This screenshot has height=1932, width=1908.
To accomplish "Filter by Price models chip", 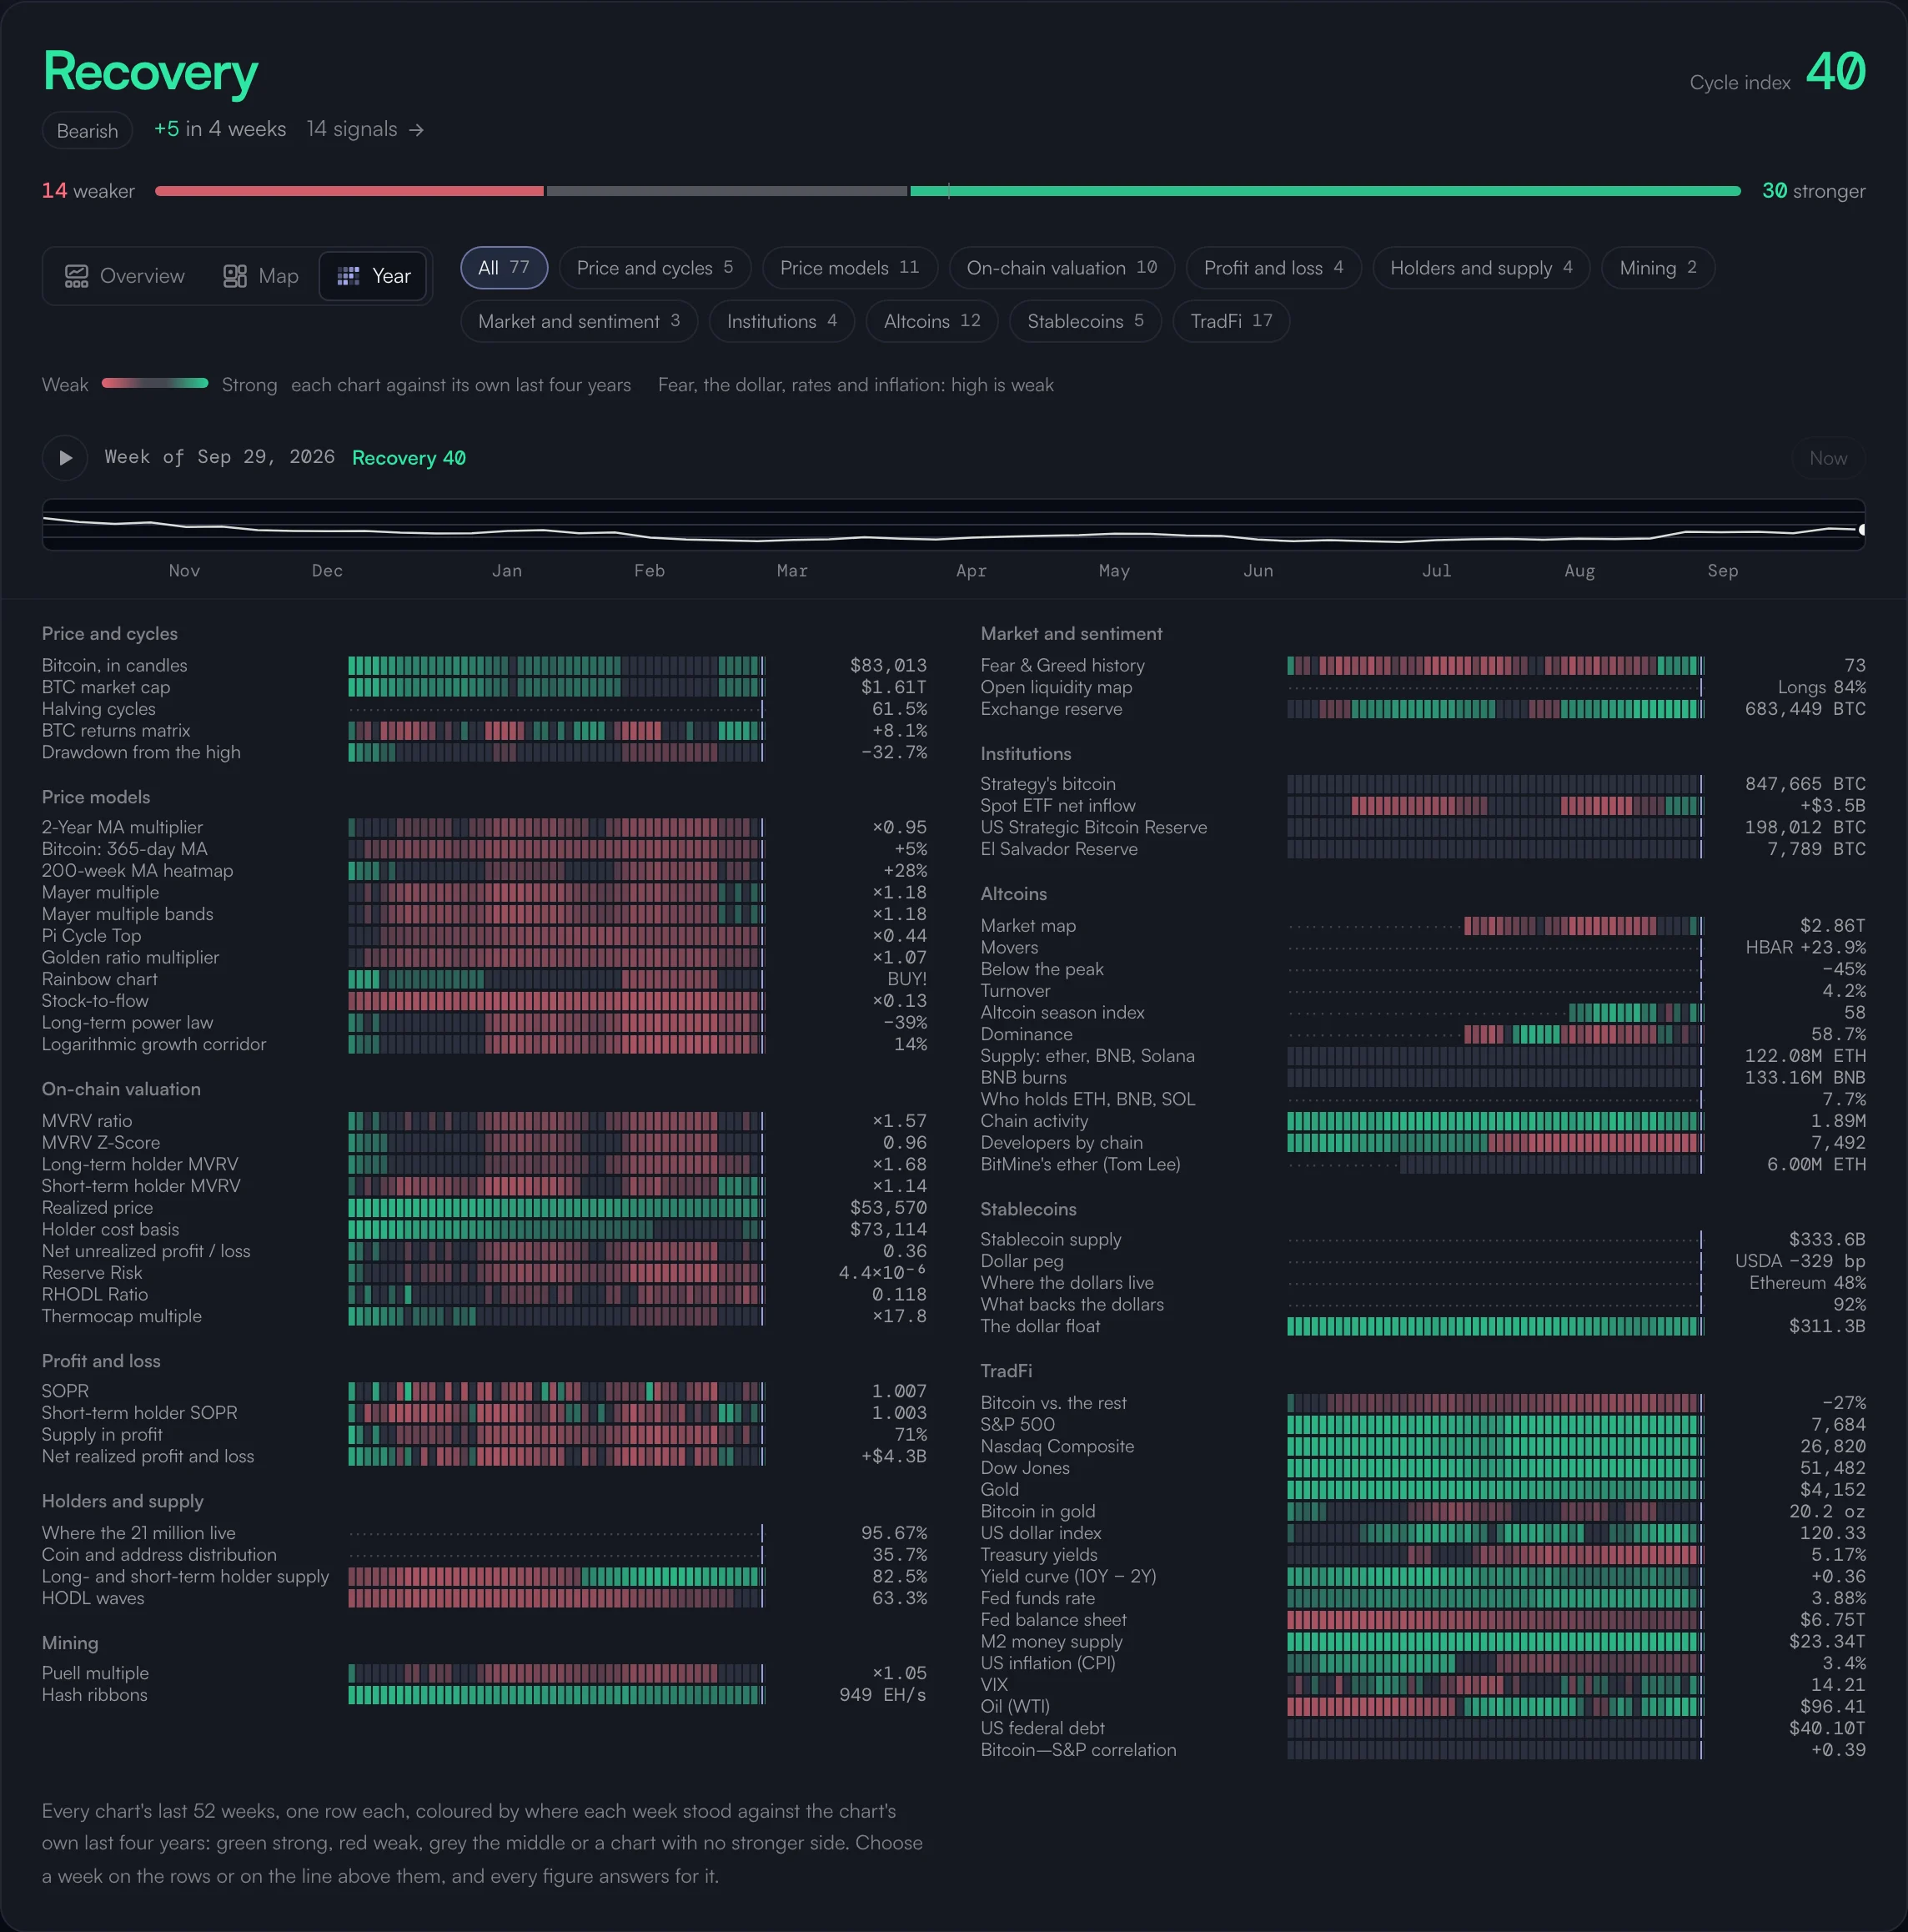I will [x=850, y=268].
